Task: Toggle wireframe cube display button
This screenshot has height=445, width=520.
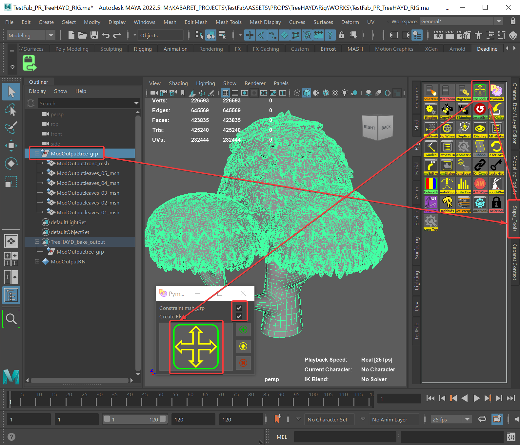Action: tap(297, 93)
